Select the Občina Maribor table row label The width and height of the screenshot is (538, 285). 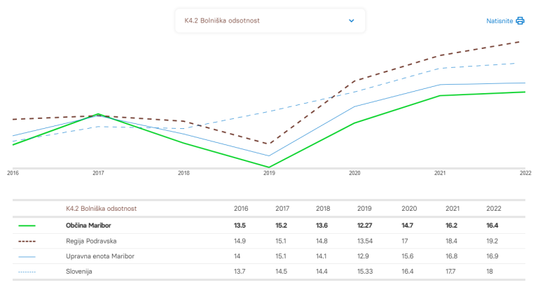click(x=88, y=225)
